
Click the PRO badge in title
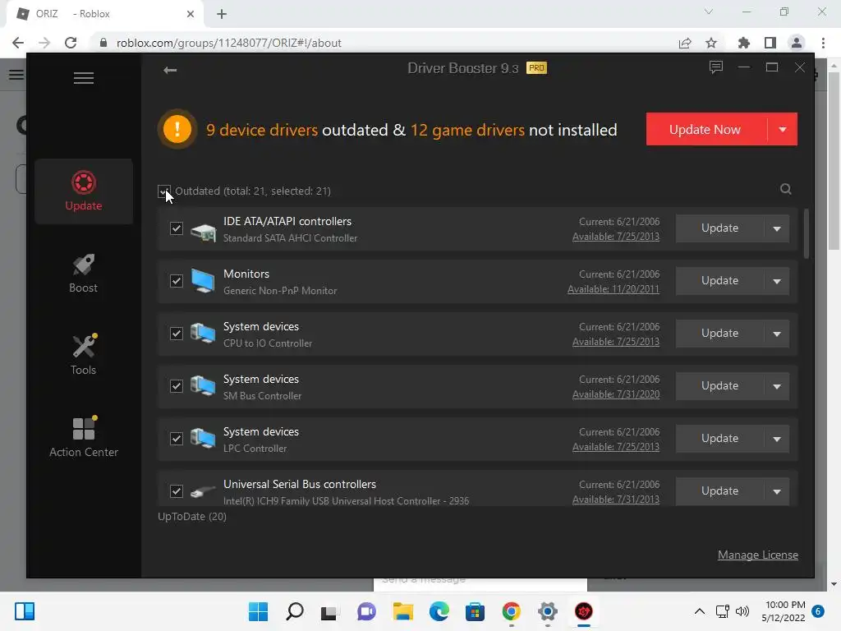tap(536, 67)
